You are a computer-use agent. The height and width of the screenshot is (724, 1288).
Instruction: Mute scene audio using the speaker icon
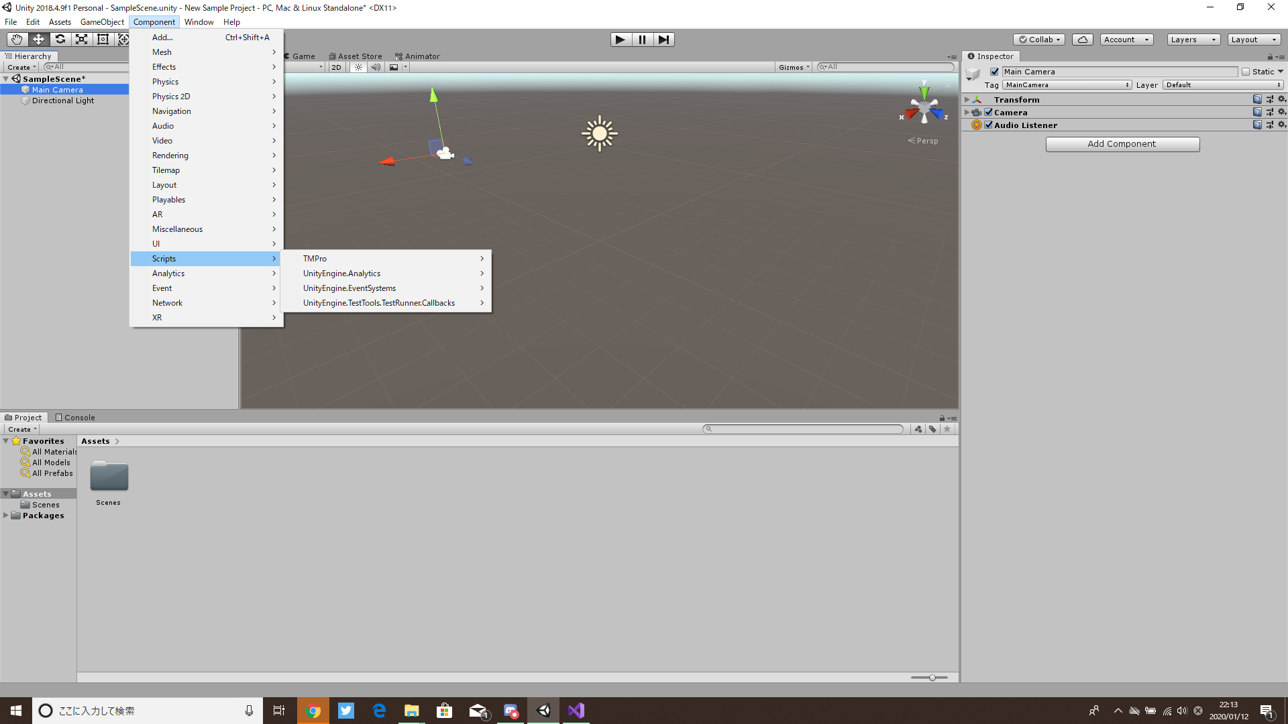pos(376,67)
